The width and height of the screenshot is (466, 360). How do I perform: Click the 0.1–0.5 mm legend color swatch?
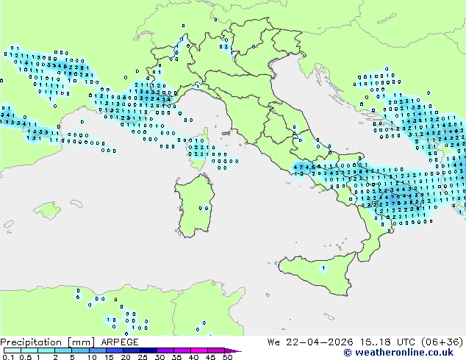(x=12, y=350)
